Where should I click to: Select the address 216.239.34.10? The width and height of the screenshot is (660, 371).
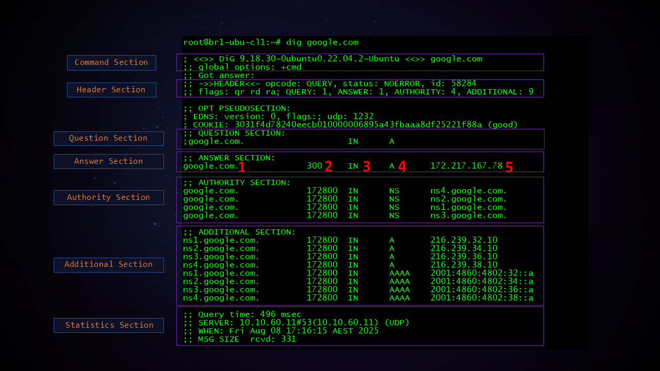(464, 248)
